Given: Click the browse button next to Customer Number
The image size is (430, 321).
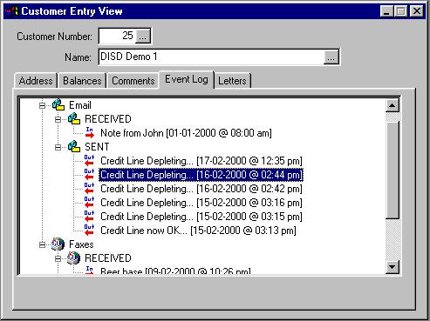Looking at the screenshot, I should tap(143, 36).
